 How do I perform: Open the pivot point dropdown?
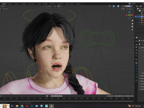click(55, 6)
